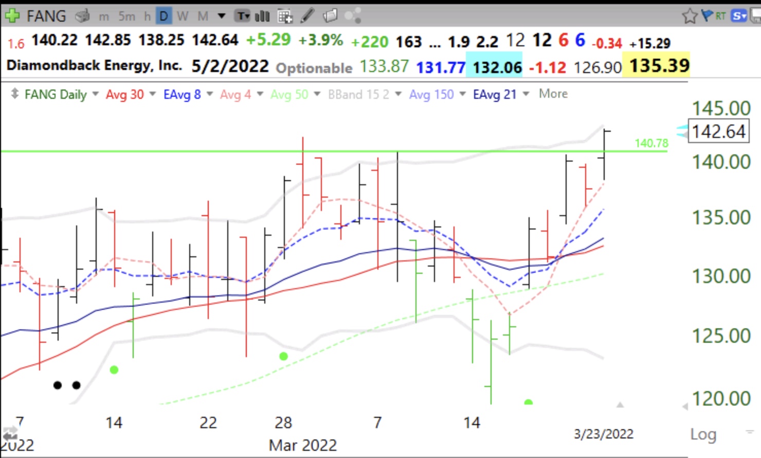Click the add indicator grid-plus icon
This screenshot has width=761, height=458.
click(285, 16)
